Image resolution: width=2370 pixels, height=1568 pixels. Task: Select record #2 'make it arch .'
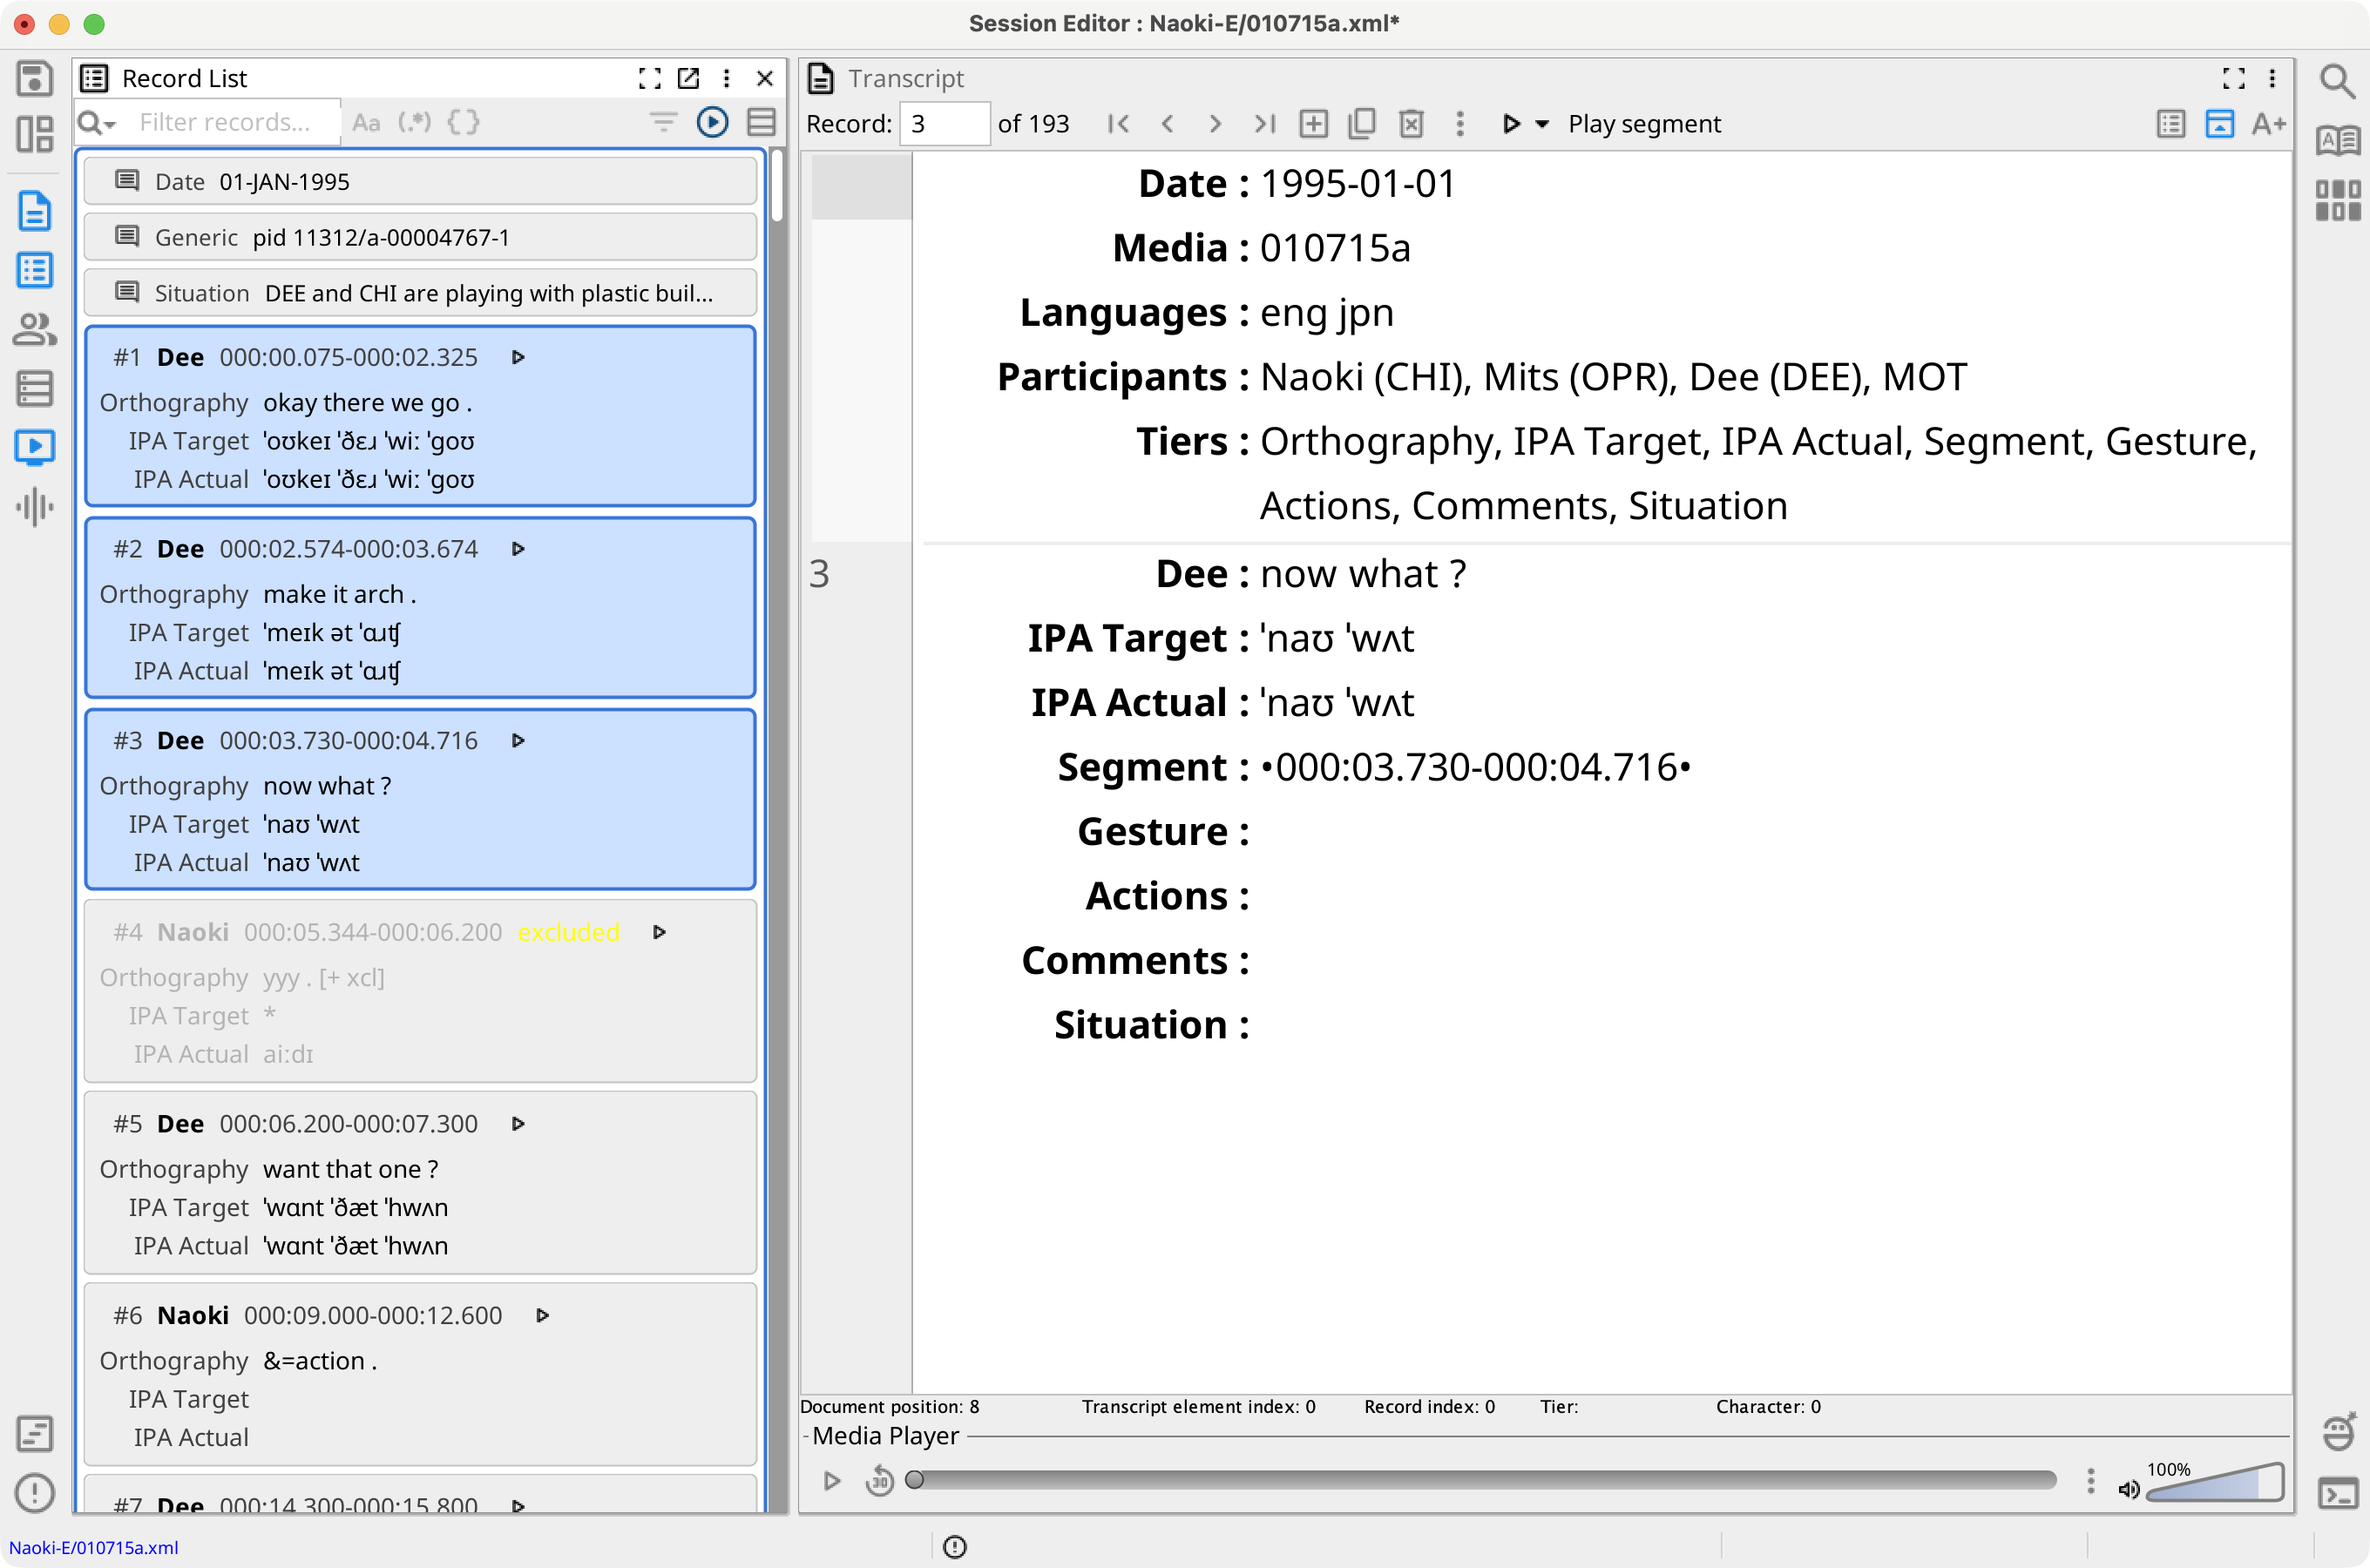(420, 608)
